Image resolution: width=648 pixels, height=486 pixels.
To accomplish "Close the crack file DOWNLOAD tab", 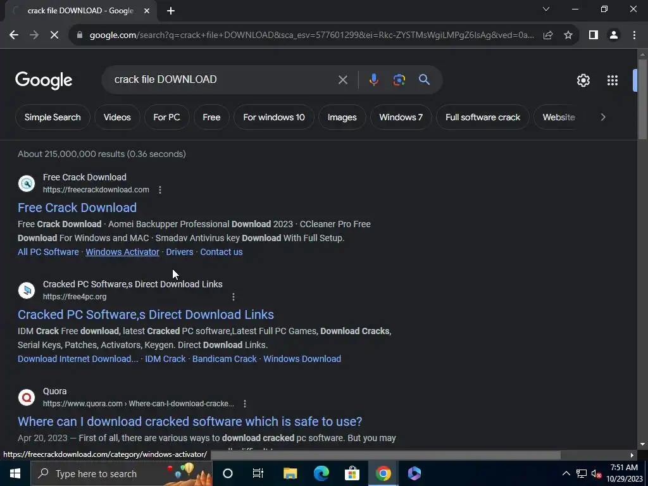I will coord(147,11).
